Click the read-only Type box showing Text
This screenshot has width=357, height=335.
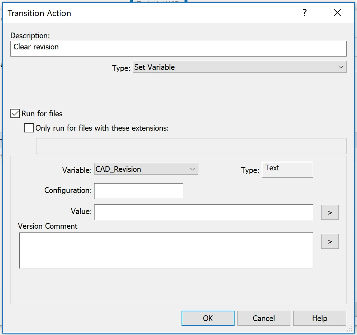tap(287, 170)
